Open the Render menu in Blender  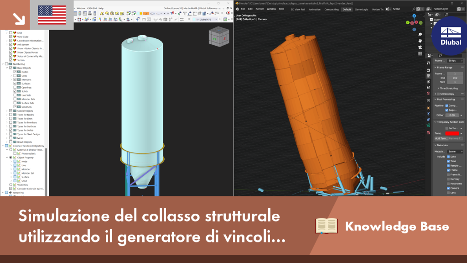coord(259,9)
